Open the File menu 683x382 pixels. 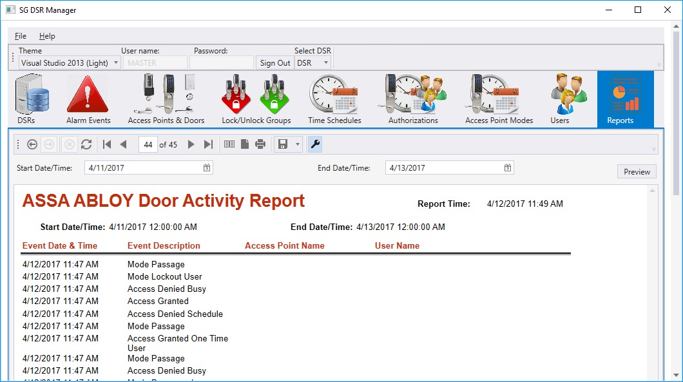pyautogui.click(x=21, y=36)
